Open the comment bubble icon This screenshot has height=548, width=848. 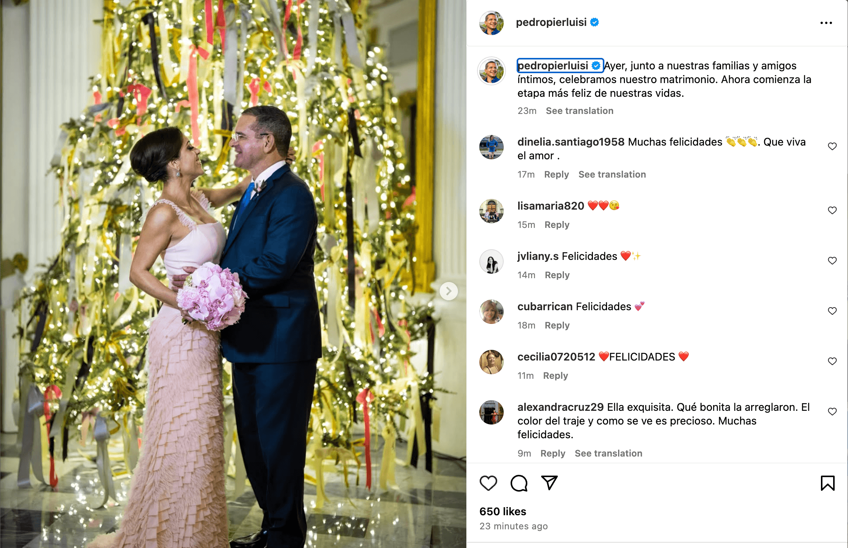tap(519, 483)
